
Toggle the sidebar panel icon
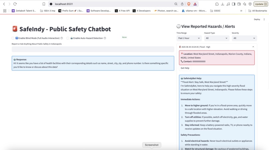(x=234, y=4)
